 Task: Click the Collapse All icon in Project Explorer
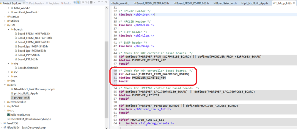point(75,2)
